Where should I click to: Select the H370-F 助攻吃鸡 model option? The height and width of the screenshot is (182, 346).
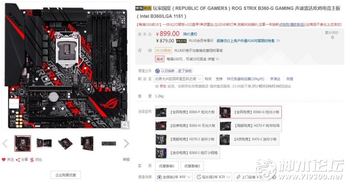click(250, 125)
